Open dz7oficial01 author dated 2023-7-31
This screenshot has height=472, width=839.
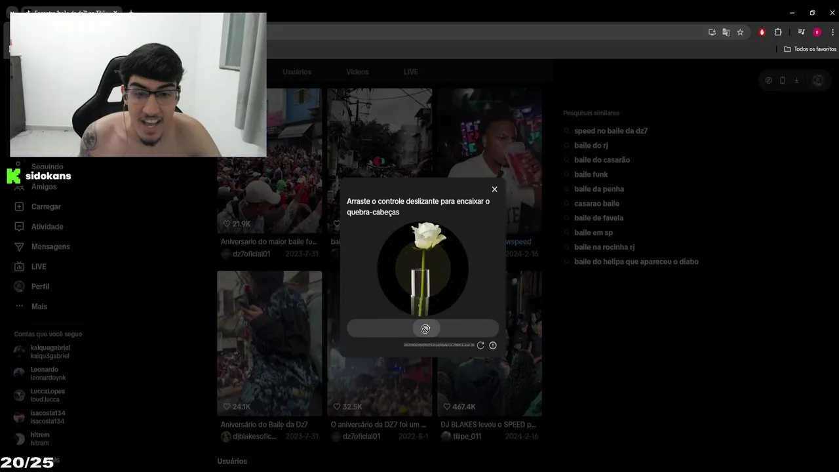tap(251, 254)
